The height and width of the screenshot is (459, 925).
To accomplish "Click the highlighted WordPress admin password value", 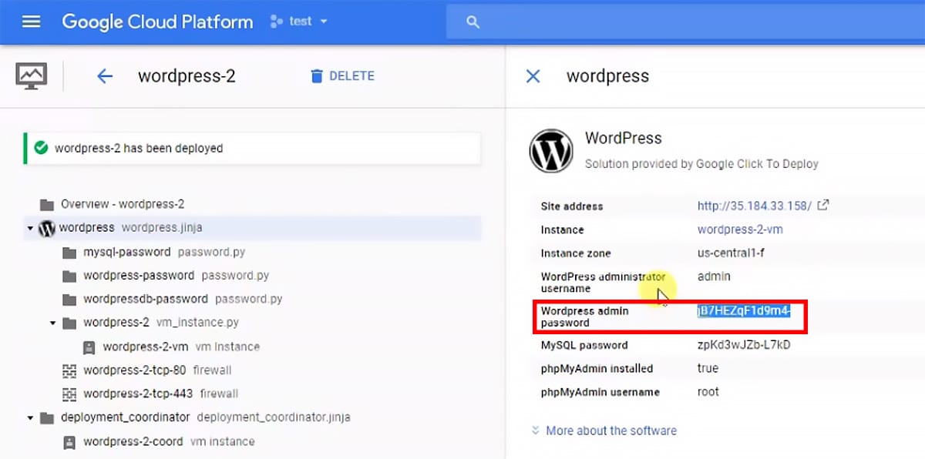I will [x=744, y=310].
